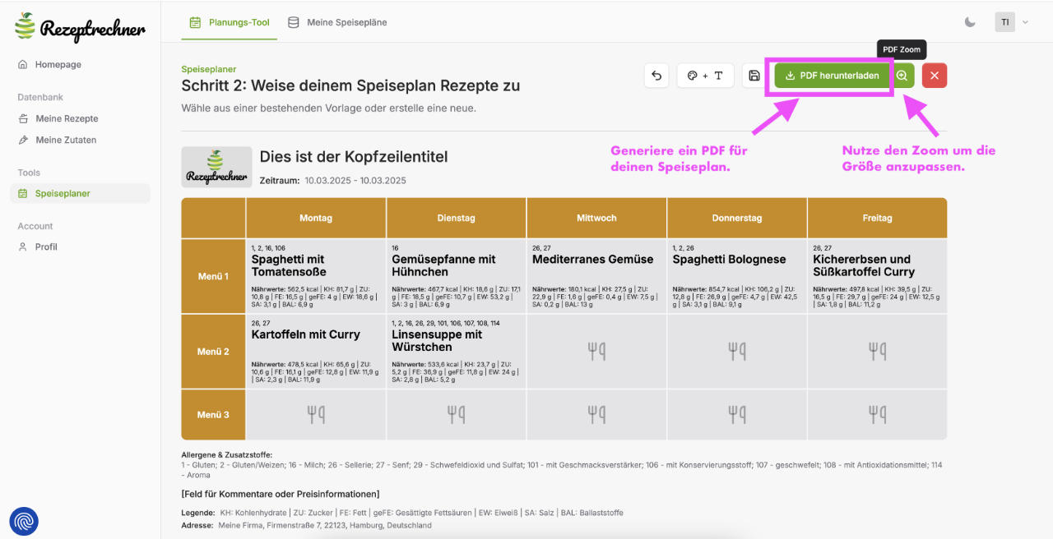
Task: Open the palette and text styling tool
Action: click(x=705, y=76)
